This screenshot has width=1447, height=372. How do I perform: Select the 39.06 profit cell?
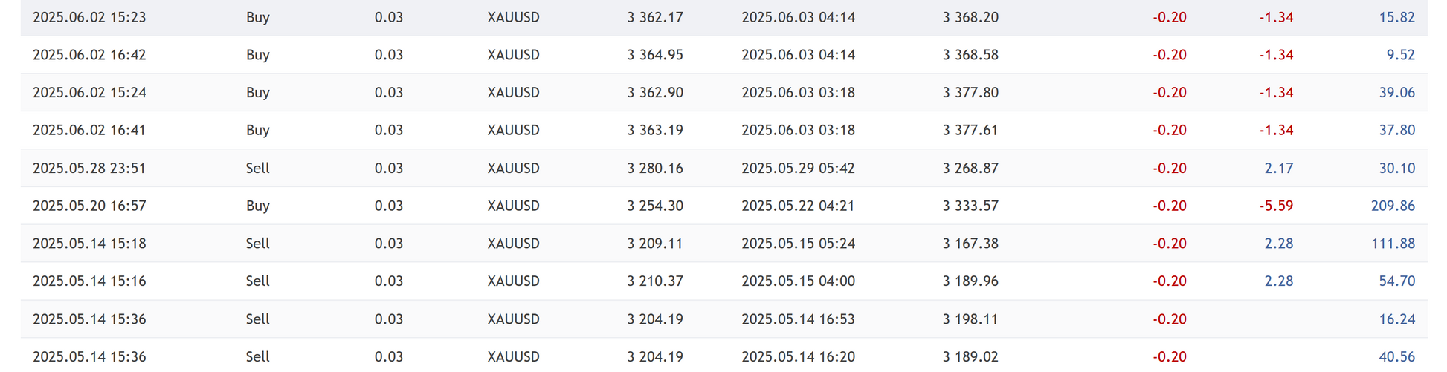[x=1396, y=93]
